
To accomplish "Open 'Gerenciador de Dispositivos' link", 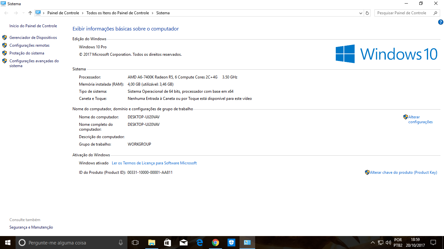I will [33, 38].
